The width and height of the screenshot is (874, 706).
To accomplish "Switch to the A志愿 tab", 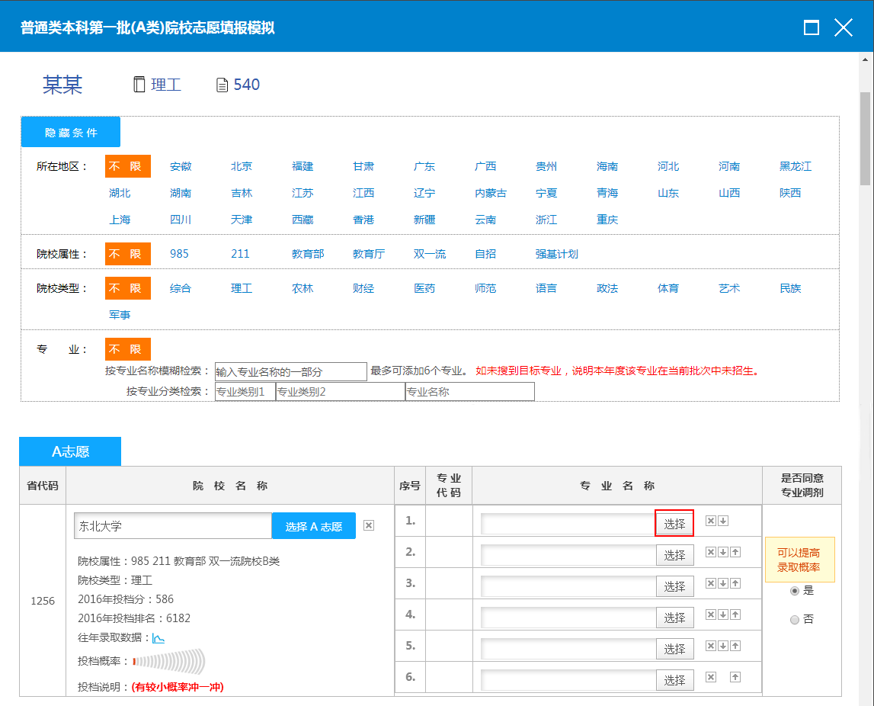I will click(x=70, y=451).
